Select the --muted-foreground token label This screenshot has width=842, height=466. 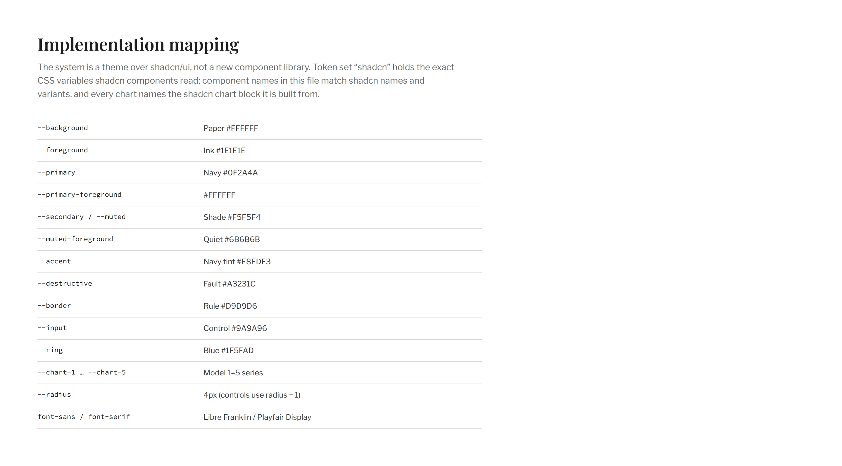point(75,239)
